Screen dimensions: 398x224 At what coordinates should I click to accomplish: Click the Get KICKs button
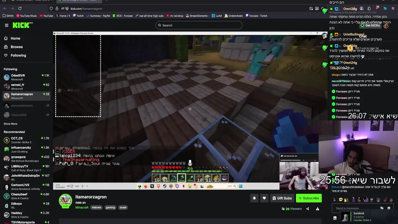(370, 26)
